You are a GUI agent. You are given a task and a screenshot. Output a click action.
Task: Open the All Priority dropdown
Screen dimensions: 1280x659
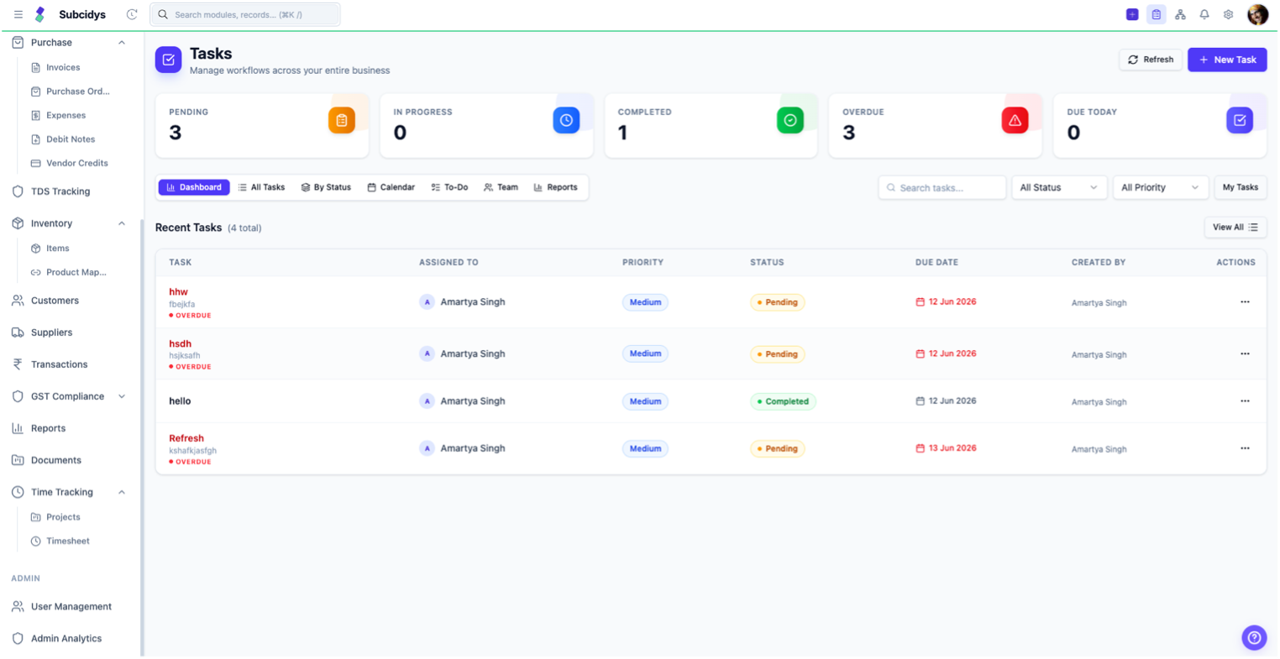[x=1160, y=187]
